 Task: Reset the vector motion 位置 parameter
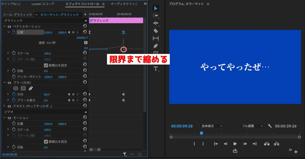[x=85, y=32]
